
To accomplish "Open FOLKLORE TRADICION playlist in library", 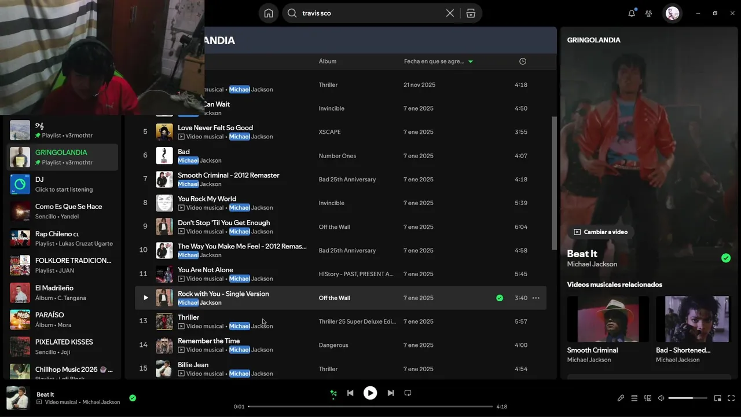I will point(63,265).
